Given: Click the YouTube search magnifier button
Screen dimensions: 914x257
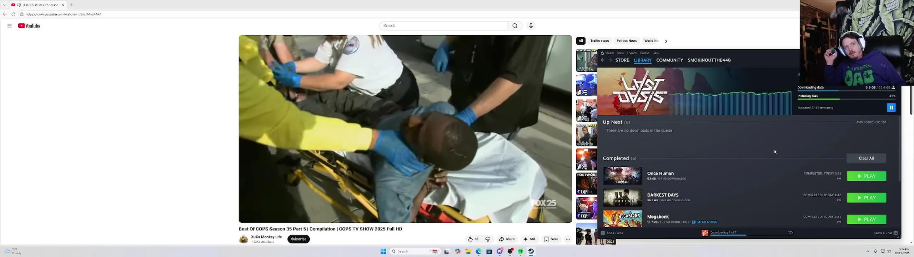Looking at the screenshot, I should [x=514, y=26].
